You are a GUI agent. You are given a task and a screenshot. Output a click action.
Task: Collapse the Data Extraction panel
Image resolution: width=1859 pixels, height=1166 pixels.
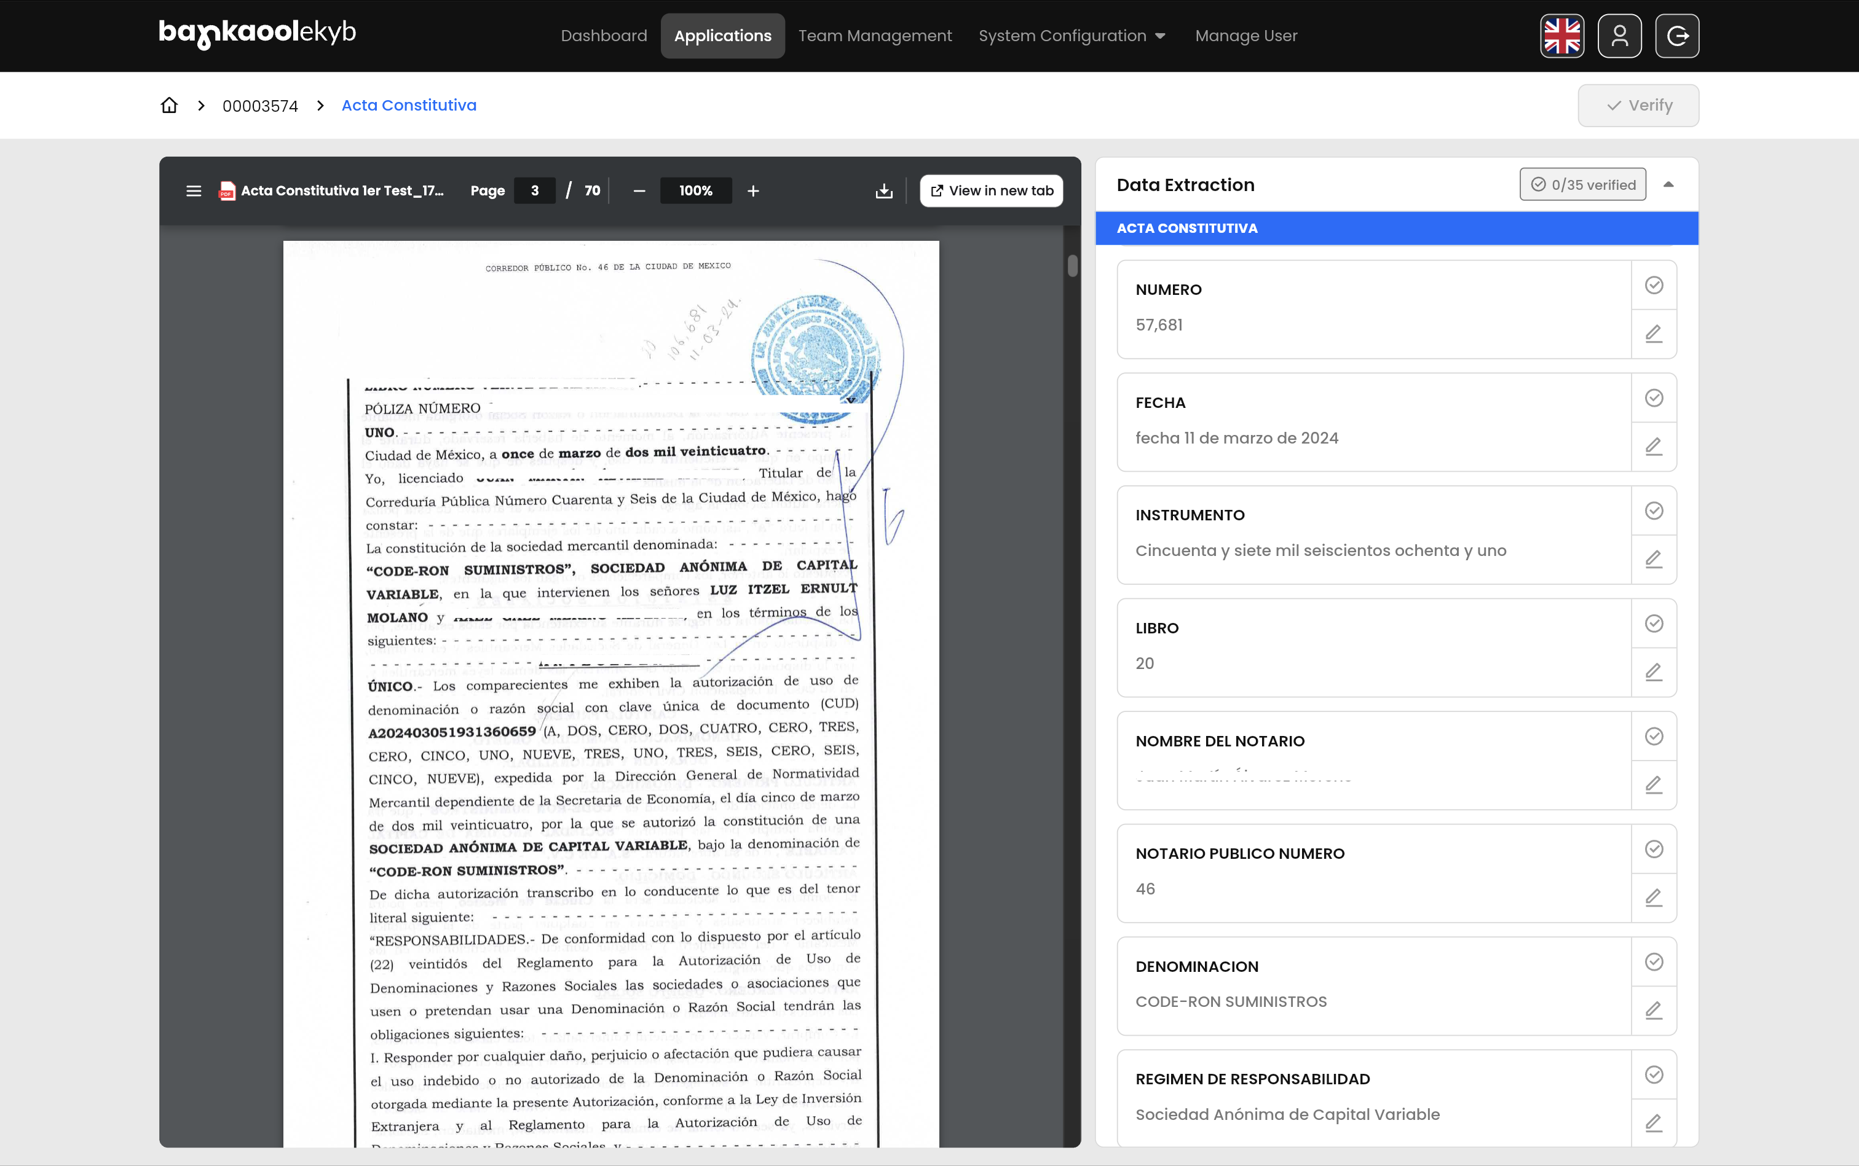pos(1668,184)
